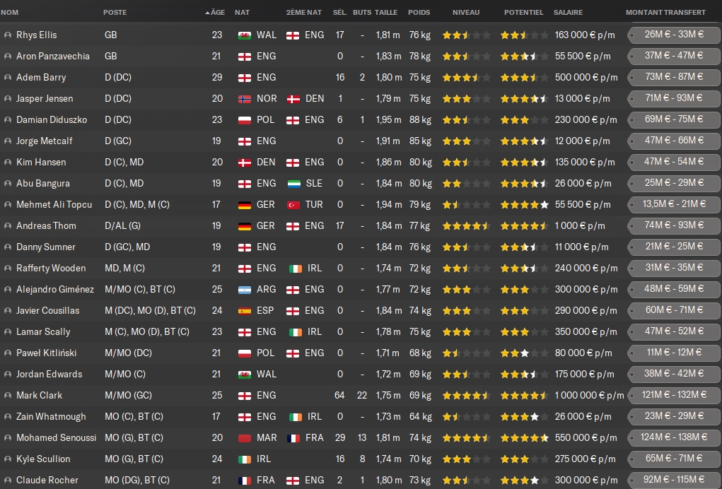The width and height of the screenshot is (722, 489).
Task: Click Adem Barry's 73M € - 87M € value tag
Action: click(673, 77)
